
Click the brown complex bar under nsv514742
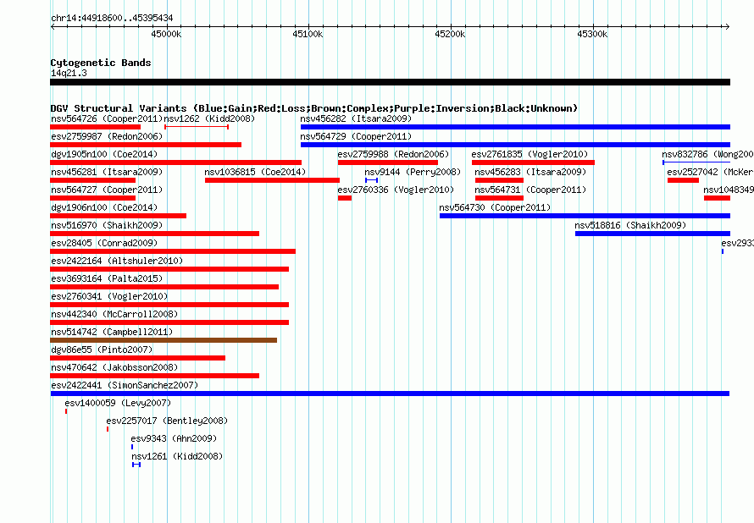164,340
